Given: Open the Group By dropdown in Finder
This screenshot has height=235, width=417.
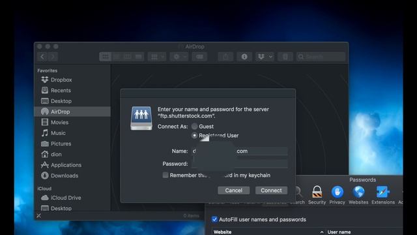Looking at the screenshot, I should pos(157,57).
